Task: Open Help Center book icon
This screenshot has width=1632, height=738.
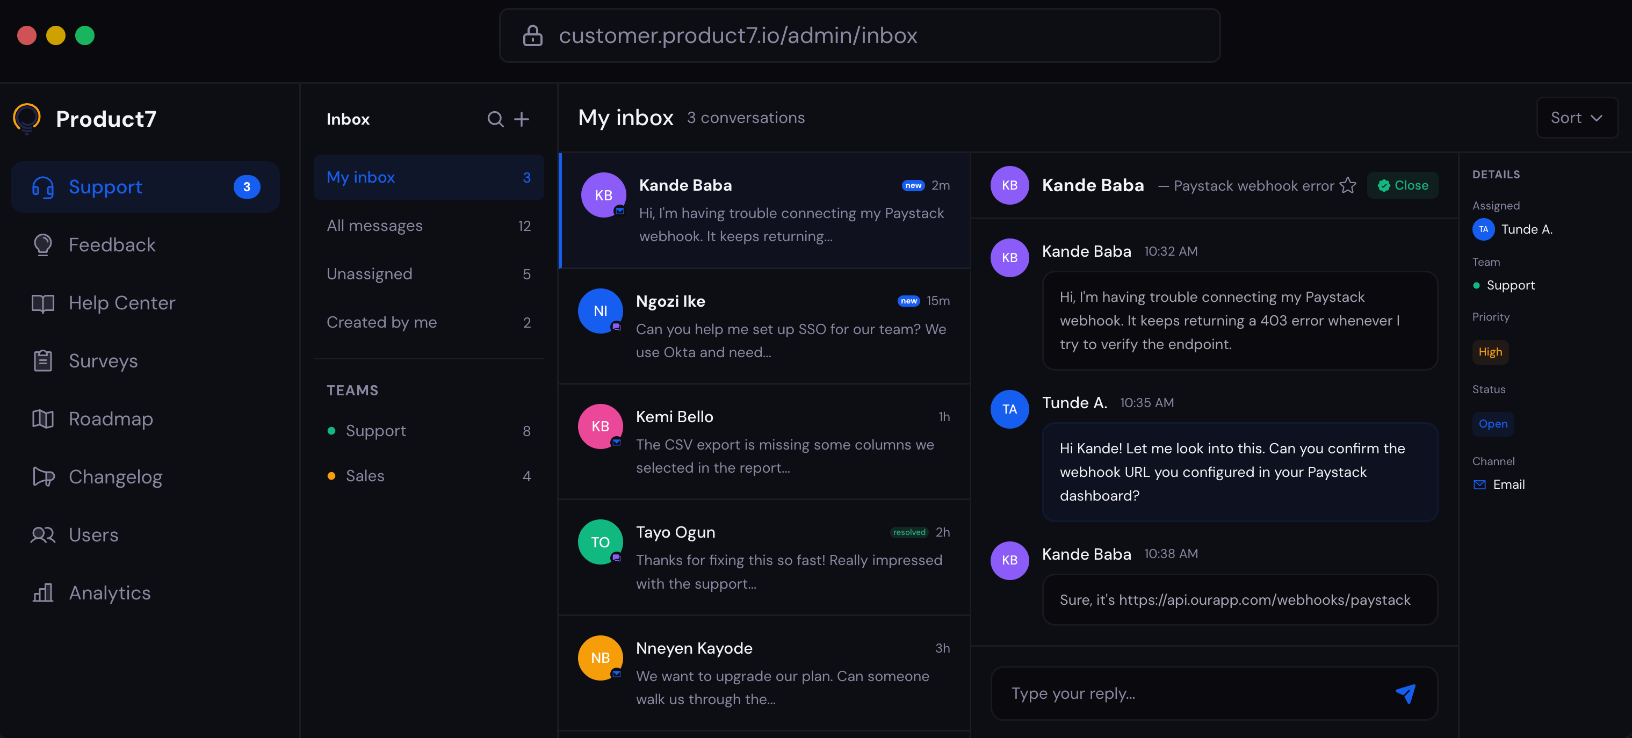Action: pyautogui.click(x=43, y=303)
